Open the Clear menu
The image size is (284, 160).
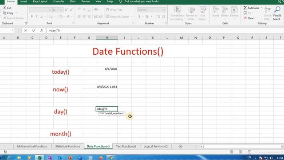(x=249, y=18)
